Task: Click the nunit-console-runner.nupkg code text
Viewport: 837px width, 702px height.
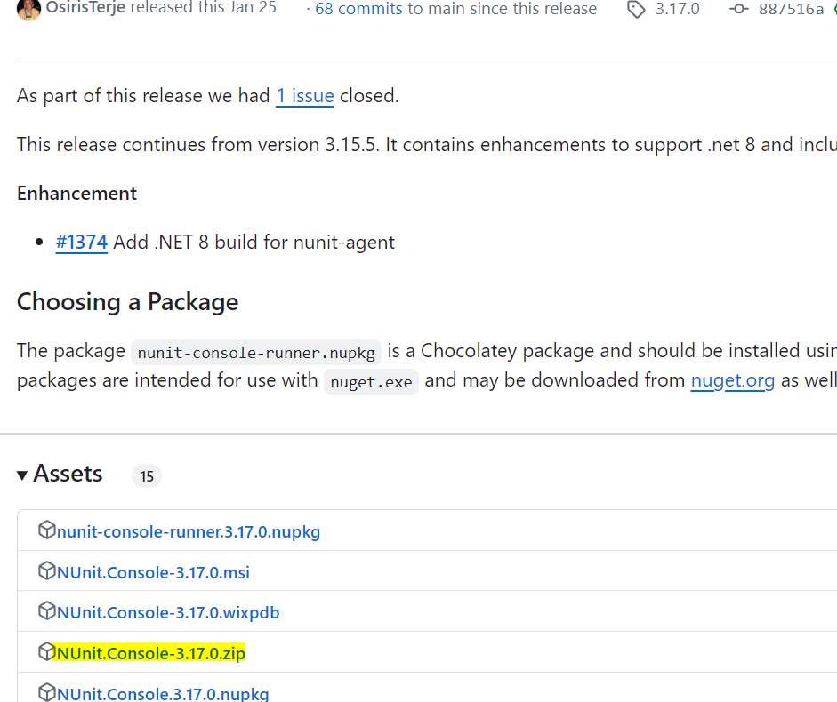Action: [x=256, y=353]
